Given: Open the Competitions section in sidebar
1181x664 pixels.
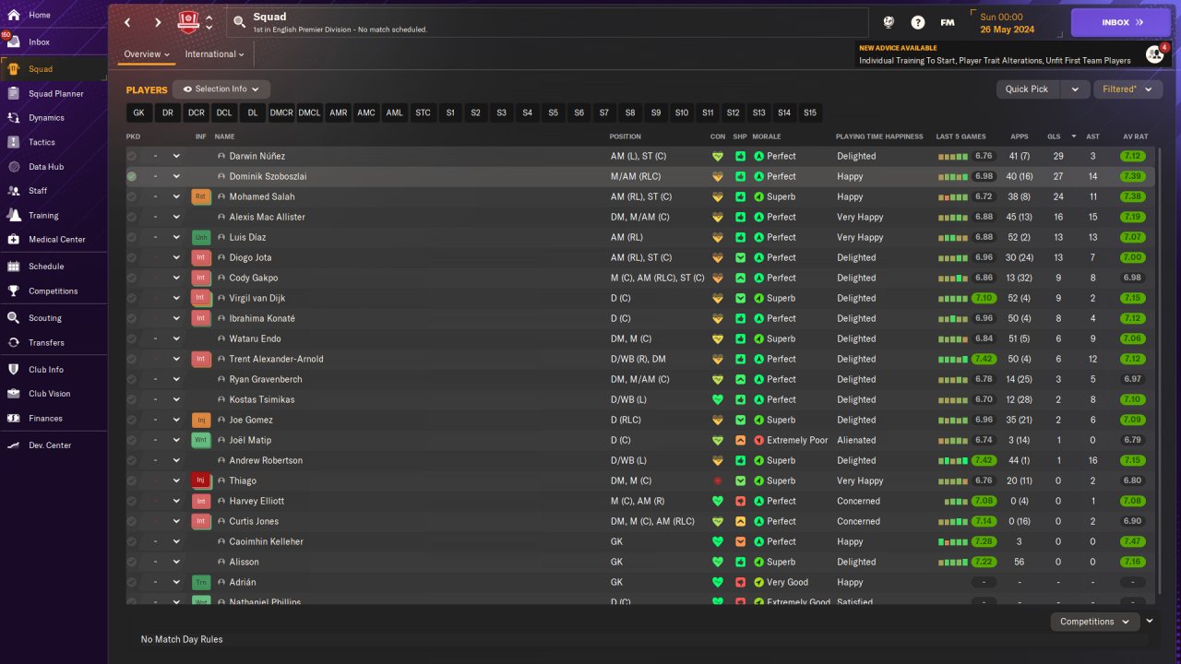Looking at the screenshot, I should pyautogui.click(x=54, y=290).
